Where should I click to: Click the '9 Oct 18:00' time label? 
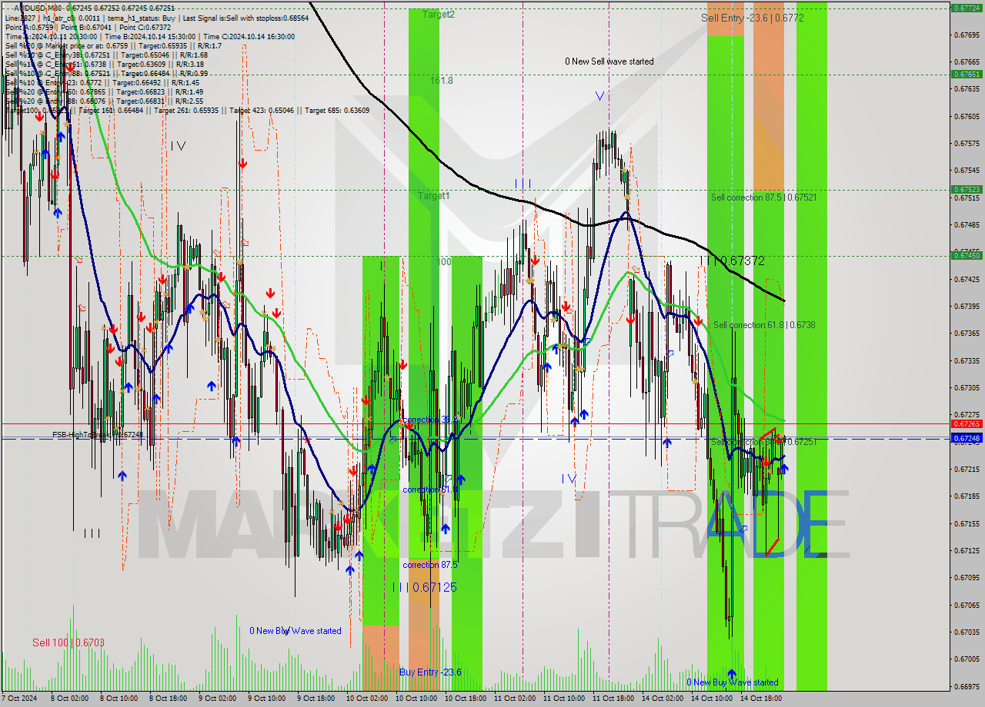click(x=316, y=699)
